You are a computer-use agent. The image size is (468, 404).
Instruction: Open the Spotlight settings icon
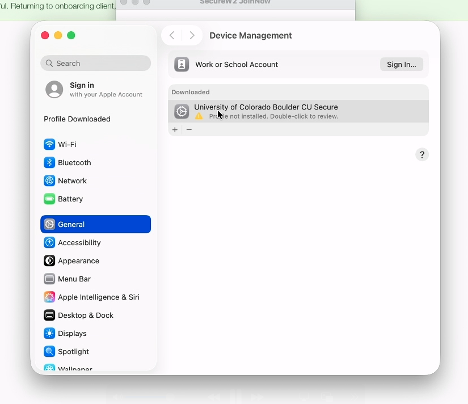(49, 352)
